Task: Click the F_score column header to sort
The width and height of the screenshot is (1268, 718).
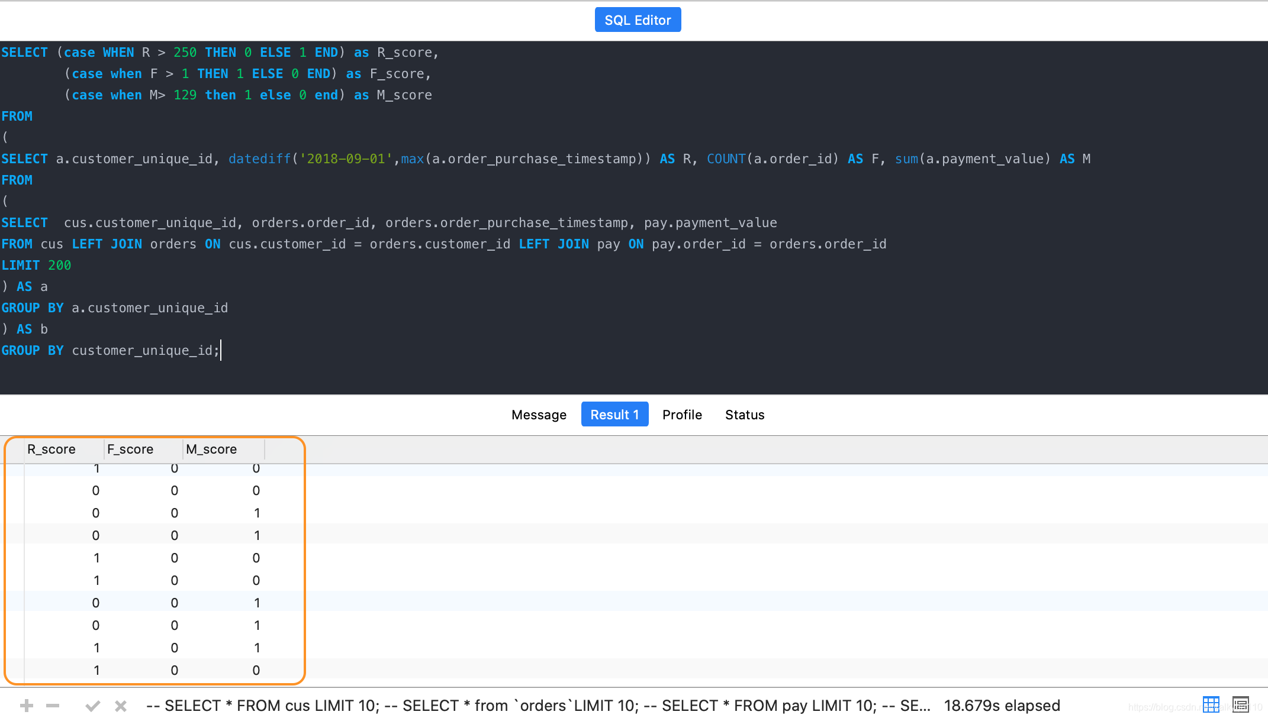Action: (131, 448)
